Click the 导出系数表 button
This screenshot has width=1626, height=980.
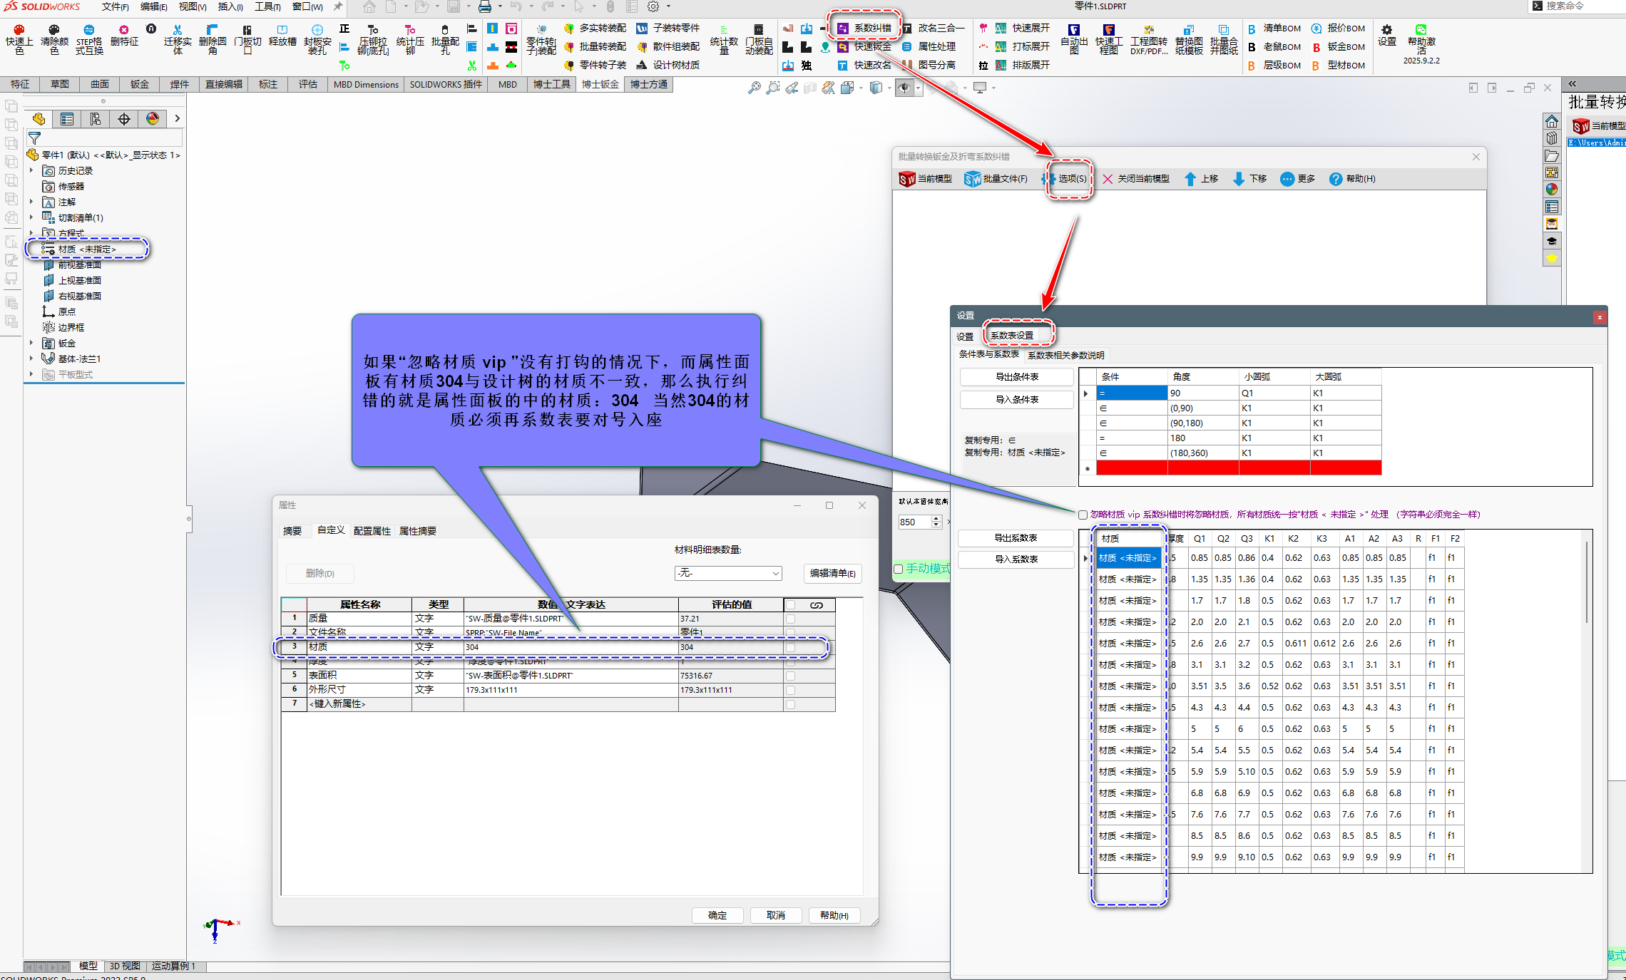pos(1016,538)
